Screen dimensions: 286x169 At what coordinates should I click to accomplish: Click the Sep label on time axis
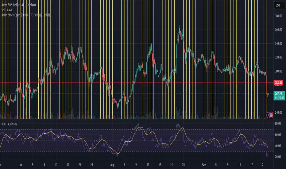click(x=204, y=165)
